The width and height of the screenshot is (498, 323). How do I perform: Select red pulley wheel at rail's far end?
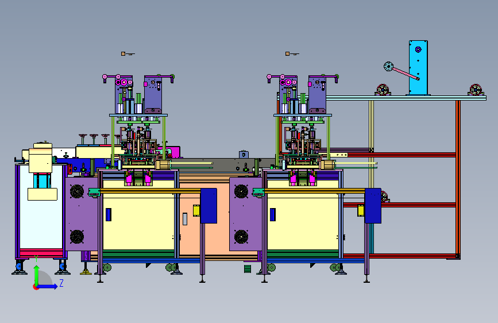pyautogui.click(x=476, y=90)
